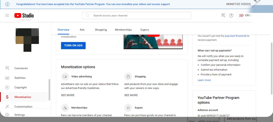The width and height of the screenshot is (273, 122).
Task: Click the Monetization dollar icon
Action: pos(7,97)
